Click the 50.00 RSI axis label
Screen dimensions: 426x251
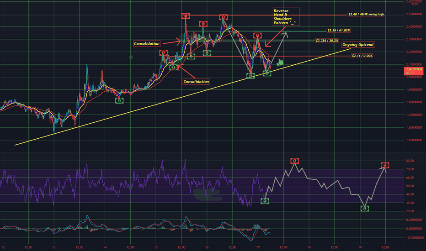tap(410, 186)
